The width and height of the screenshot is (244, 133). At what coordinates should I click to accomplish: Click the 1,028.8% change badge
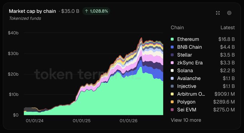(x=96, y=11)
